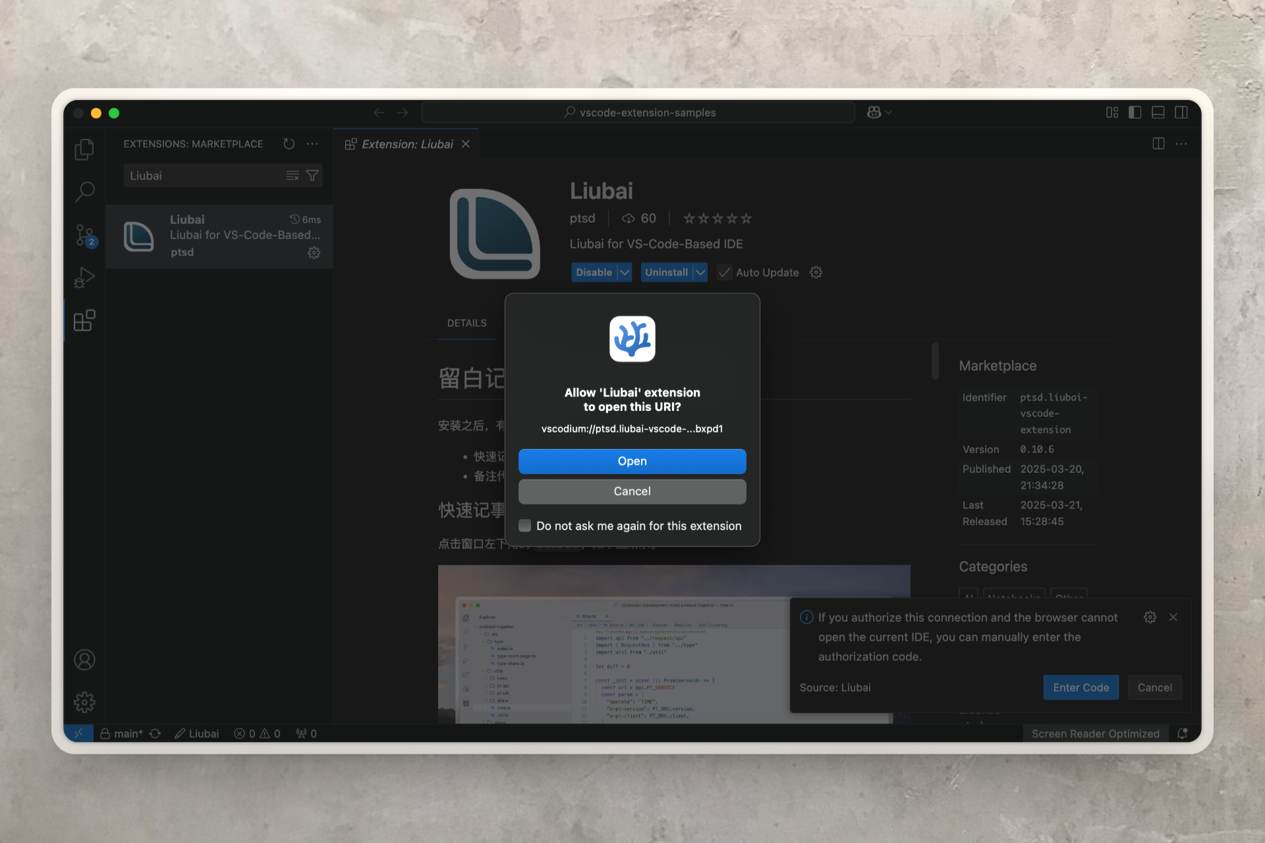Toggle the primary side bar layout button
This screenshot has width=1265, height=843.
pyautogui.click(x=1135, y=113)
